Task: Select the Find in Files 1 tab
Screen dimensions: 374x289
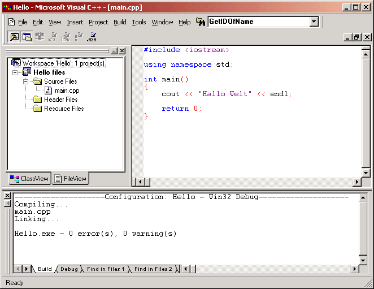Action: click(x=106, y=269)
